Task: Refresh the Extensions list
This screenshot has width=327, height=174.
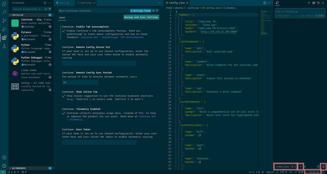Action: pyautogui.click(x=45, y=3)
